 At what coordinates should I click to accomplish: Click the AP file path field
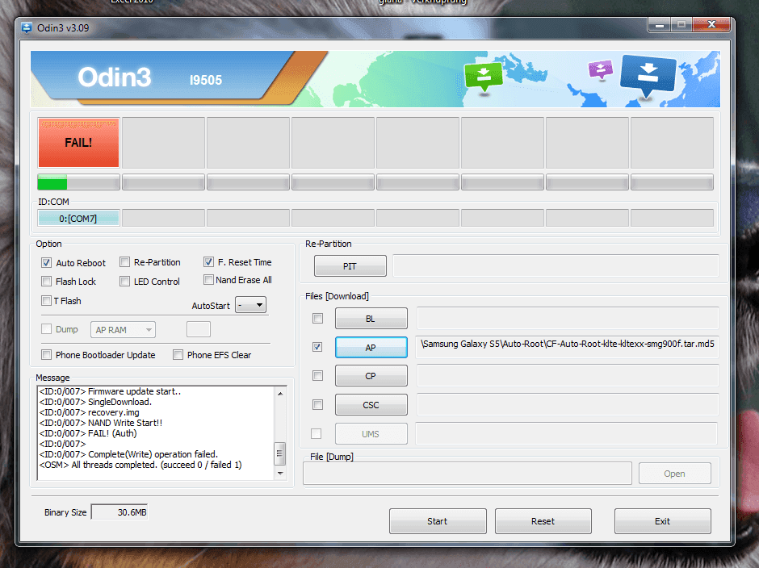[567, 348]
